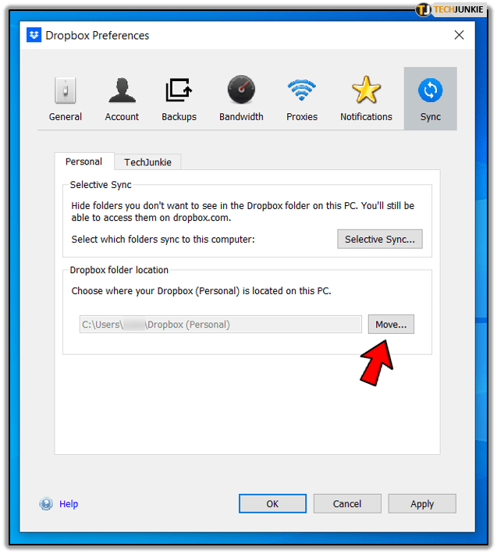This screenshot has width=497, height=554.
Task: Switch to the TechJunkie tab
Action: 147,162
